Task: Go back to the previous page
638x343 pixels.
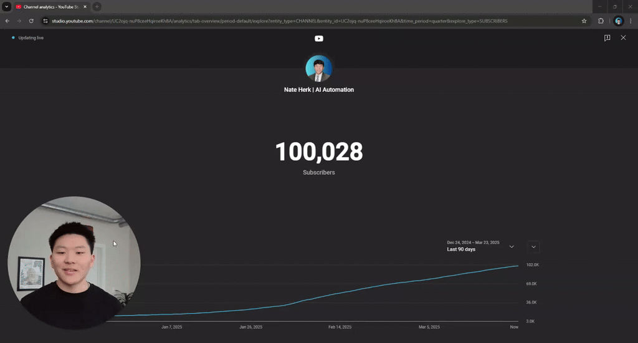Action: [7, 21]
